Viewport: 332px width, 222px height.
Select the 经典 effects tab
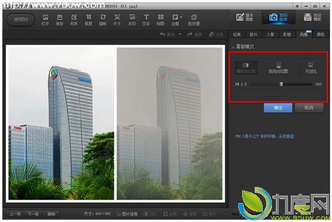(x=237, y=34)
